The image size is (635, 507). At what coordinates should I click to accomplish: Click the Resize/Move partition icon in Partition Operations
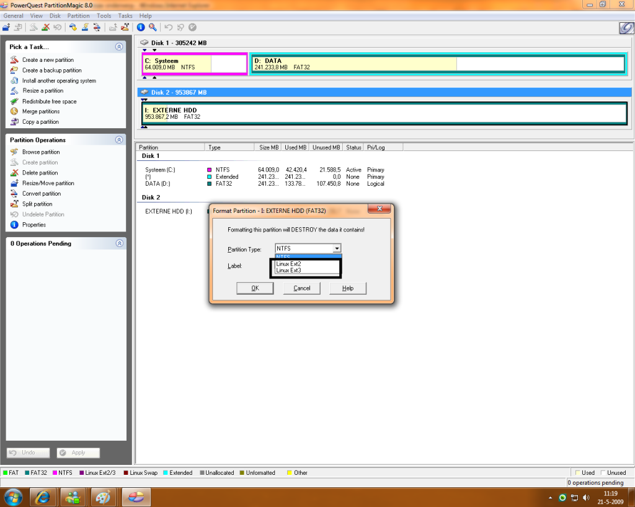(14, 183)
